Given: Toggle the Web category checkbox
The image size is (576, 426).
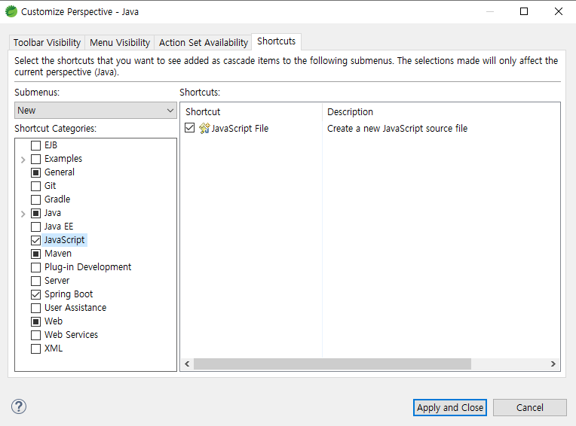Looking at the screenshot, I should coord(35,322).
